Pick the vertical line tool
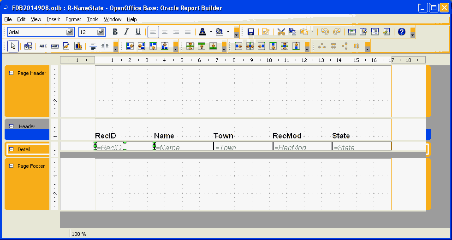This screenshot has width=452, height=240. (x=105, y=46)
